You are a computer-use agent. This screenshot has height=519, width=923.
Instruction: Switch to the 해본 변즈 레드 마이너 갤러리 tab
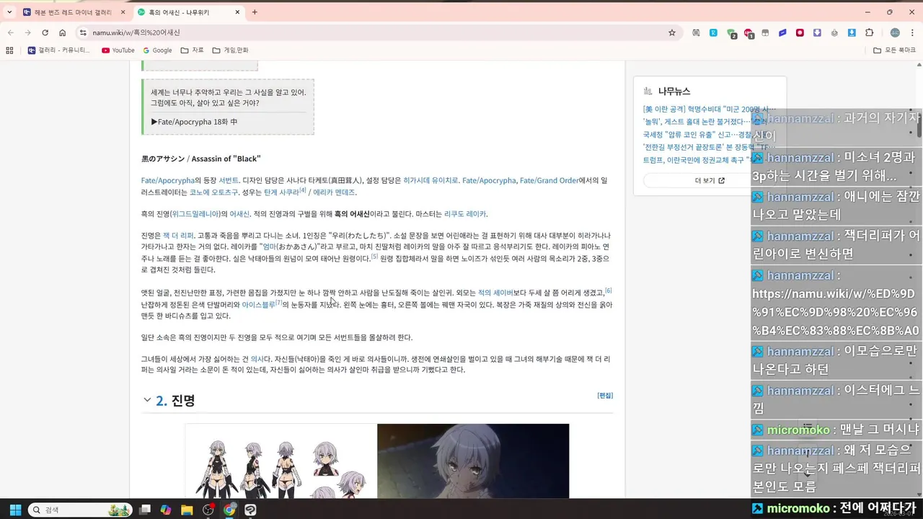(x=74, y=12)
